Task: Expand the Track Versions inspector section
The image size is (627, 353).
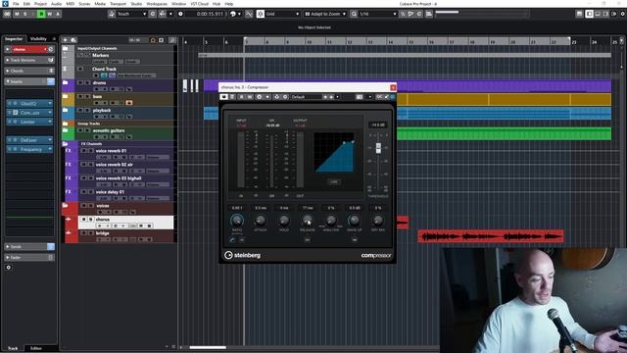Action: pos(29,60)
